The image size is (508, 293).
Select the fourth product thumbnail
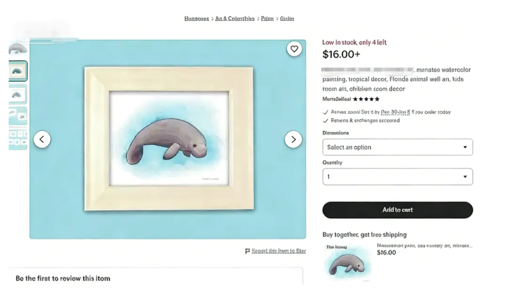pos(18,116)
